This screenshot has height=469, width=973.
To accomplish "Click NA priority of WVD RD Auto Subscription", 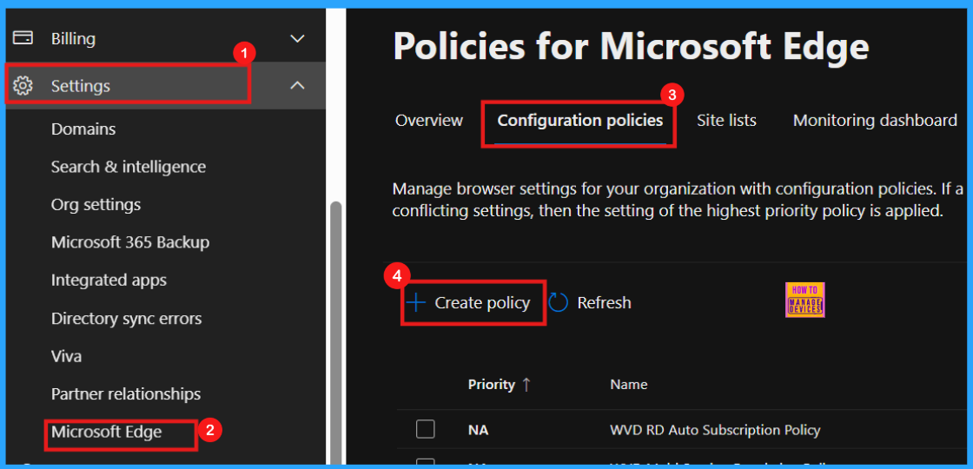I will 478,430.
